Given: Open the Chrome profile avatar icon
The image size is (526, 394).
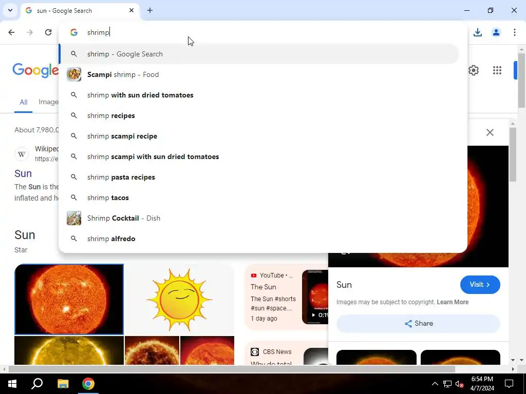Looking at the screenshot, I should 496,32.
